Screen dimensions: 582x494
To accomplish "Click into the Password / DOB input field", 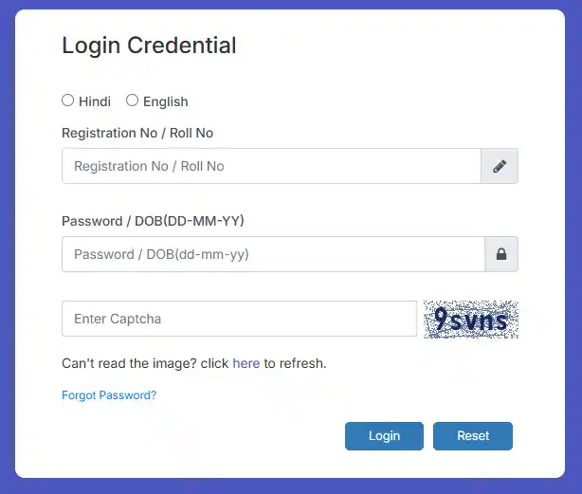I will [273, 254].
